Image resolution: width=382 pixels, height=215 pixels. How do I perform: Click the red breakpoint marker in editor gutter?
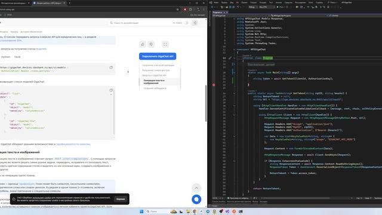[x=214, y=85]
